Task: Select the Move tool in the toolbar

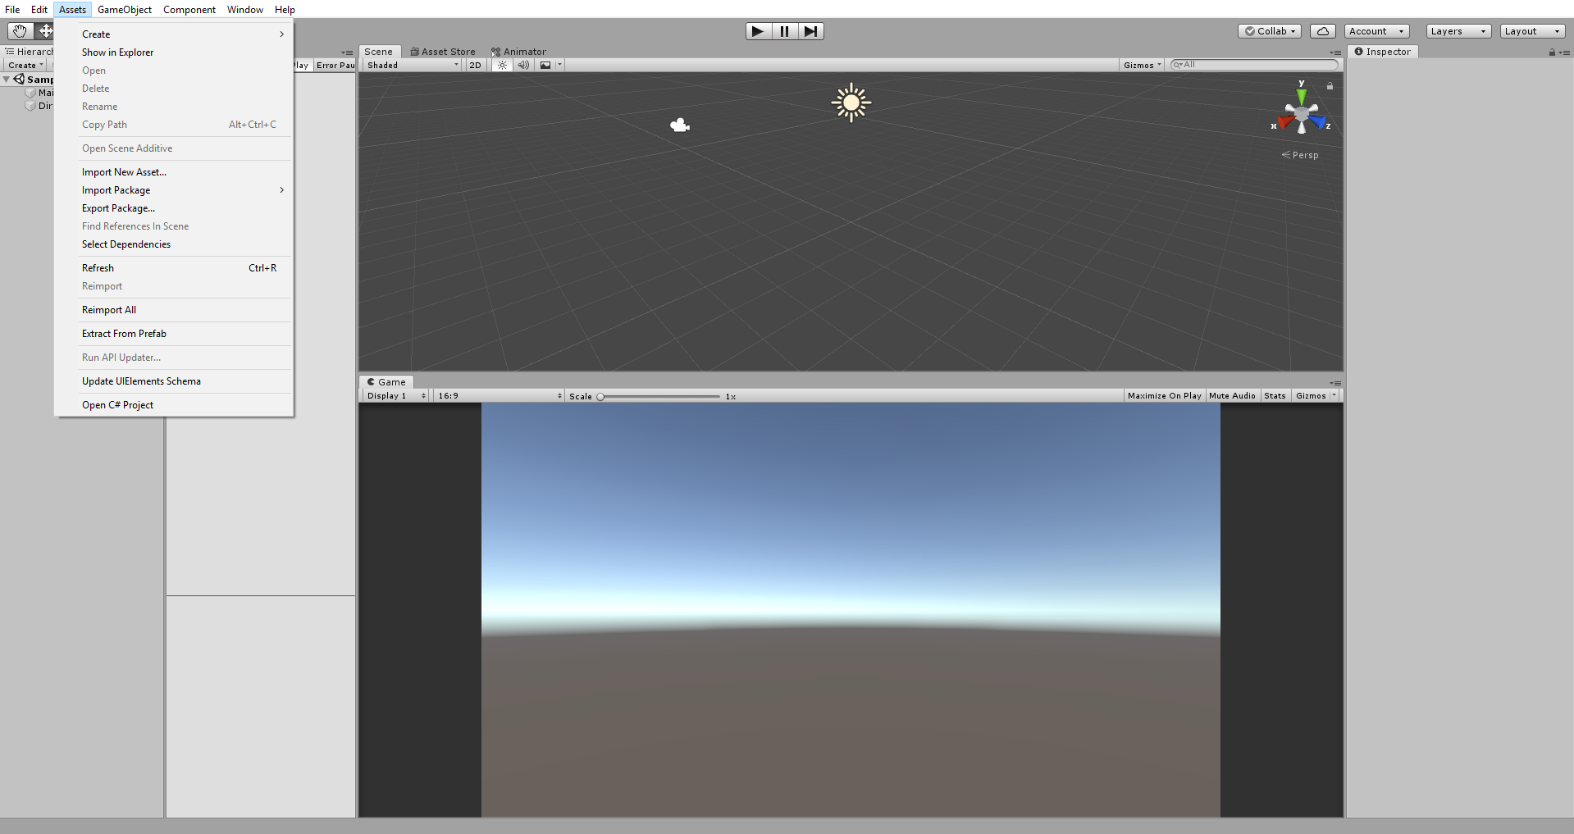Action: click(x=45, y=30)
